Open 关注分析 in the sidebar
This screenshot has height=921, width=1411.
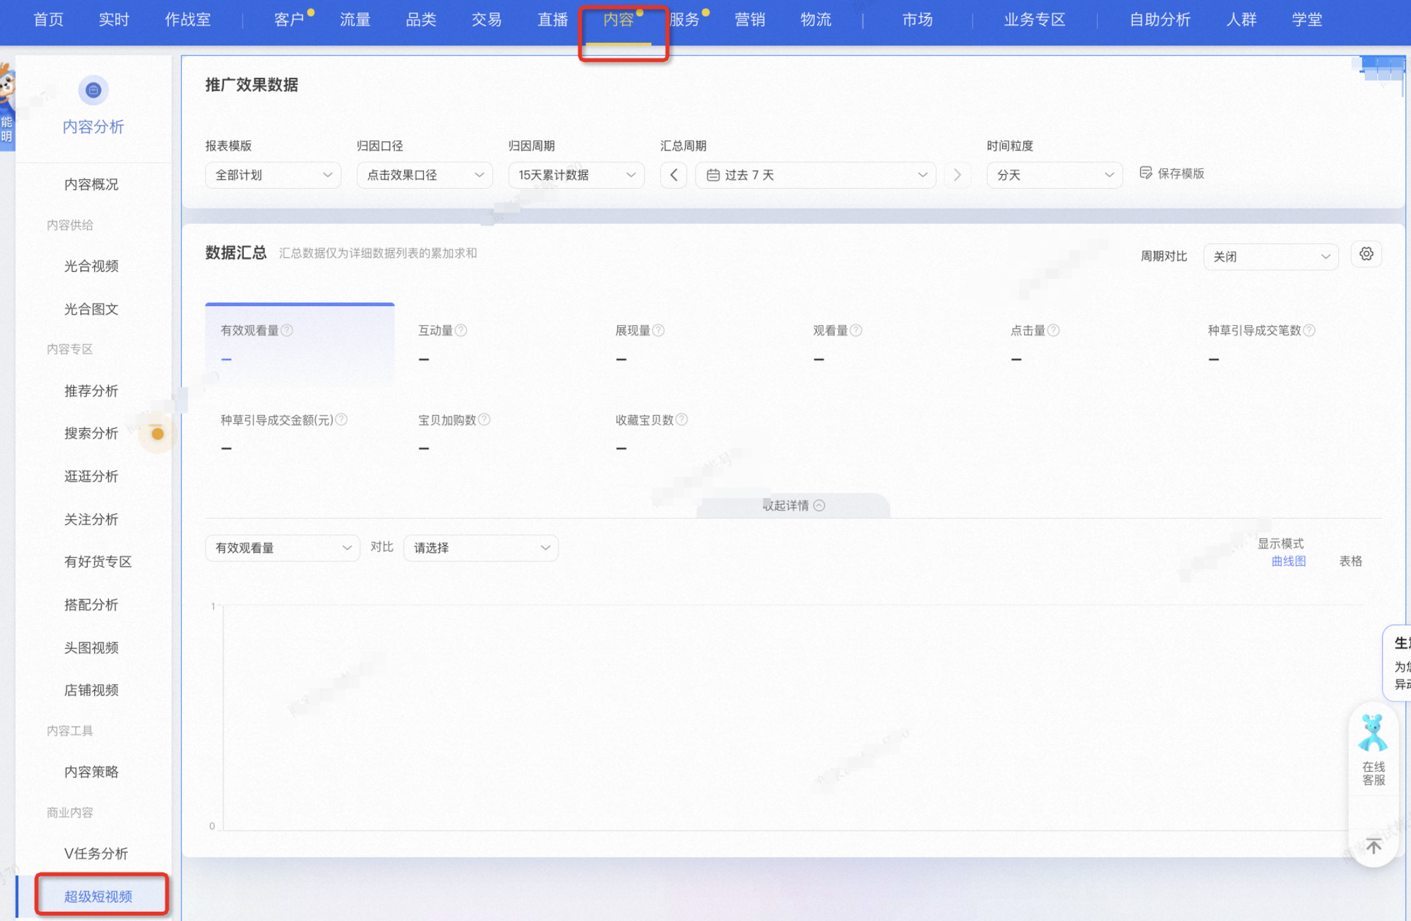point(92,519)
